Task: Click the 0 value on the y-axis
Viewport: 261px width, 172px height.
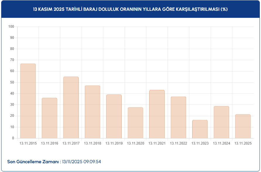Action: (13, 138)
